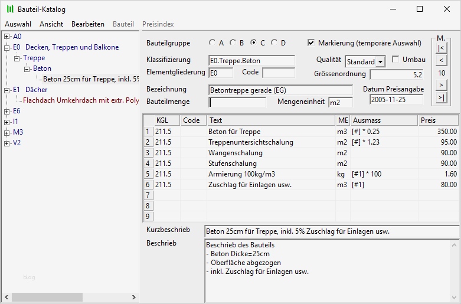The width and height of the screenshot is (461, 304).
Task: Click the Beschrieb multiline text area
Action: [x=328, y=271]
